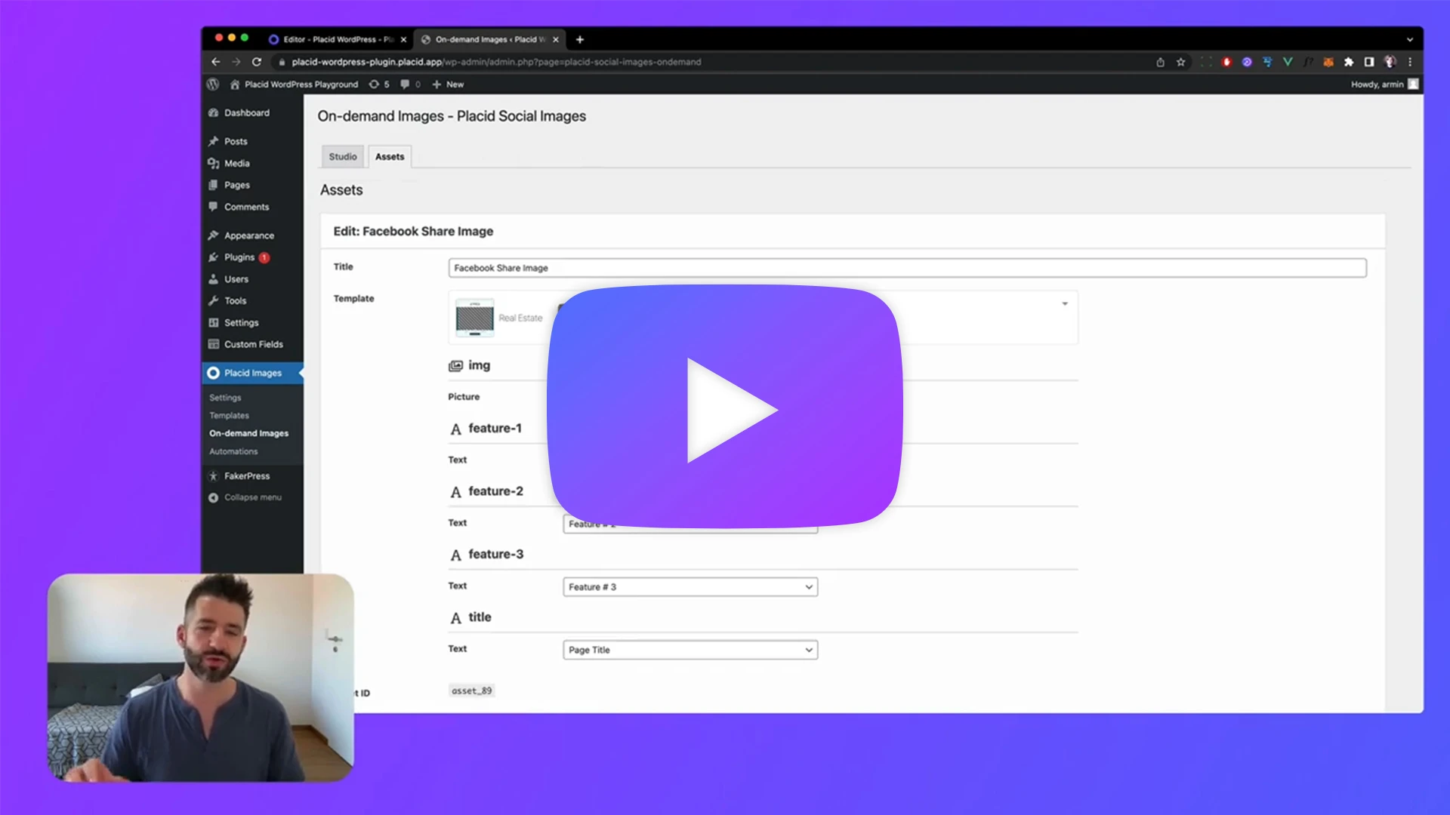The width and height of the screenshot is (1450, 815).
Task: Open Pages in the sidebar
Action: (x=252, y=186)
